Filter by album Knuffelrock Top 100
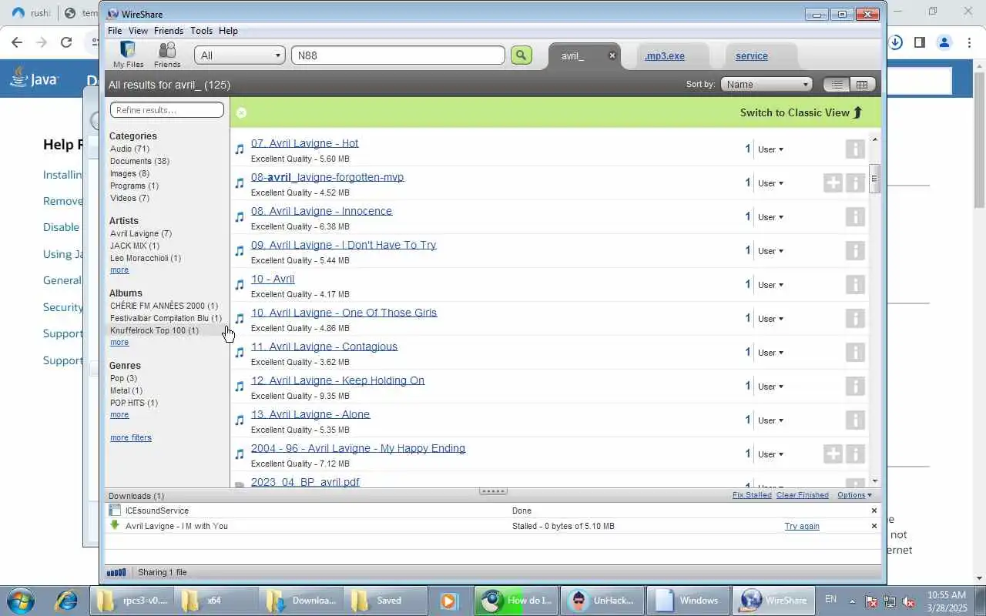 (x=154, y=330)
